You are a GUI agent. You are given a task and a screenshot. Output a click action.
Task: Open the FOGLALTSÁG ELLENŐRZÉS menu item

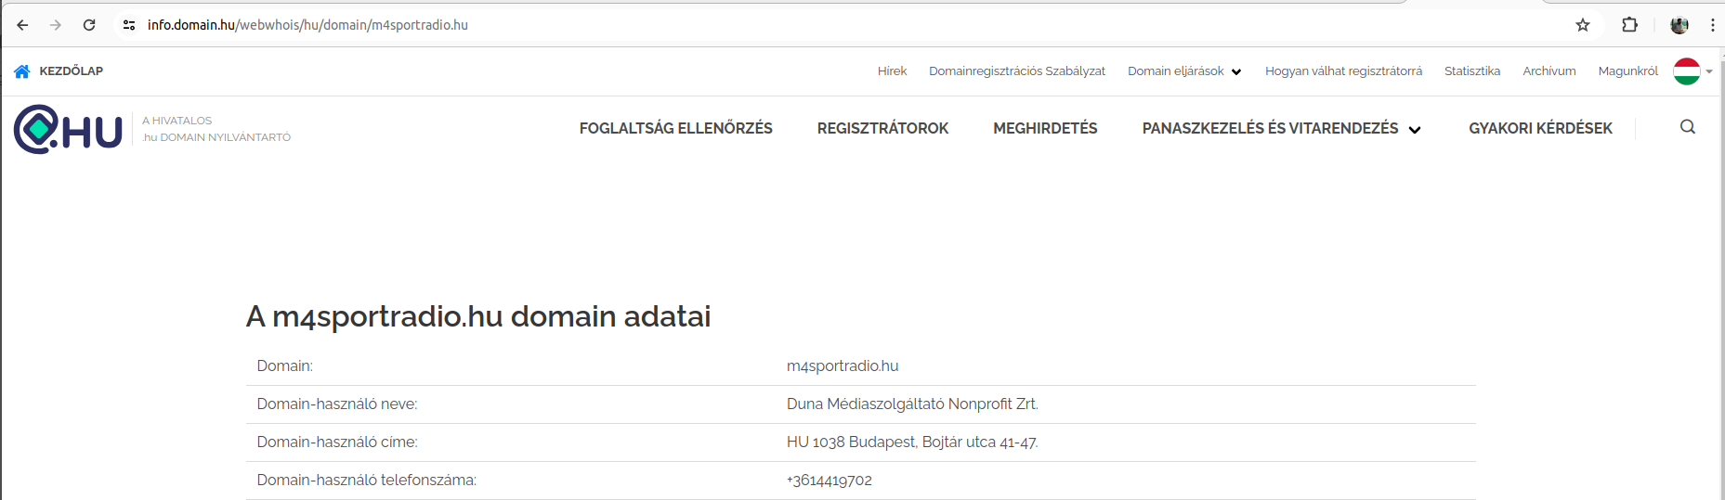pyautogui.click(x=675, y=129)
